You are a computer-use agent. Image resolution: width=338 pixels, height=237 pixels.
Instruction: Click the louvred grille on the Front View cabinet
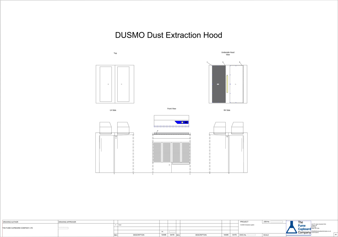171,152
